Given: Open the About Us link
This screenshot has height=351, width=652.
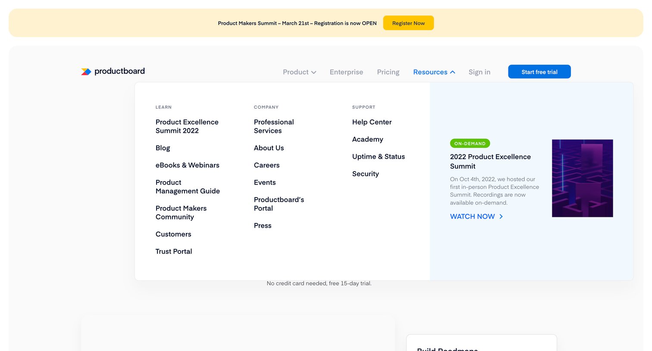Looking at the screenshot, I should [269, 148].
